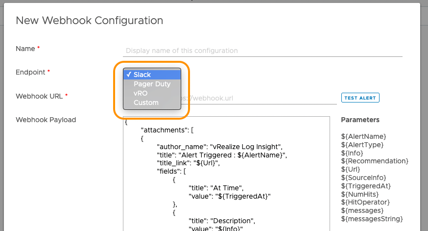Click the TEST ALERT button
Screen dimensions: 428x231
[360, 98]
